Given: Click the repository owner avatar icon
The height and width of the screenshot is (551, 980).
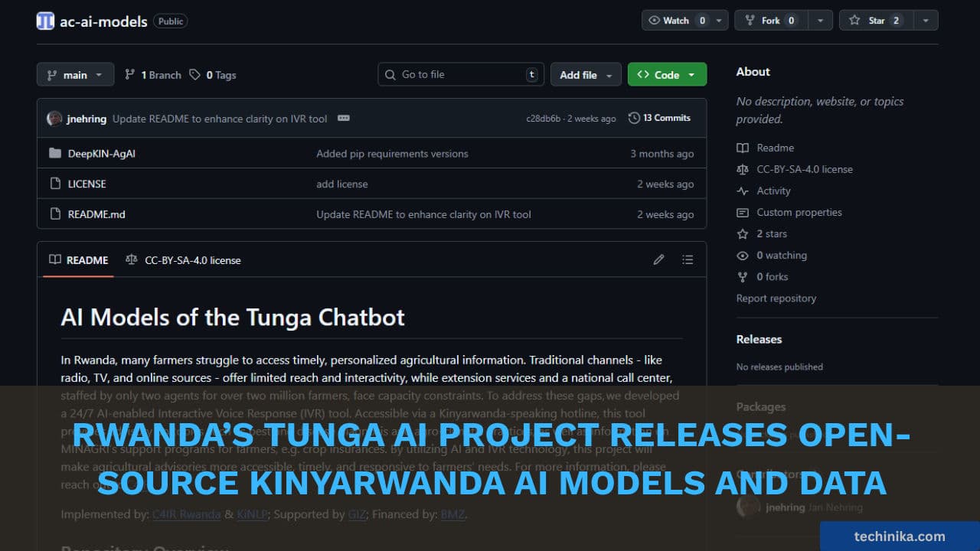Looking at the screenshot, I should tap(45, 21).
